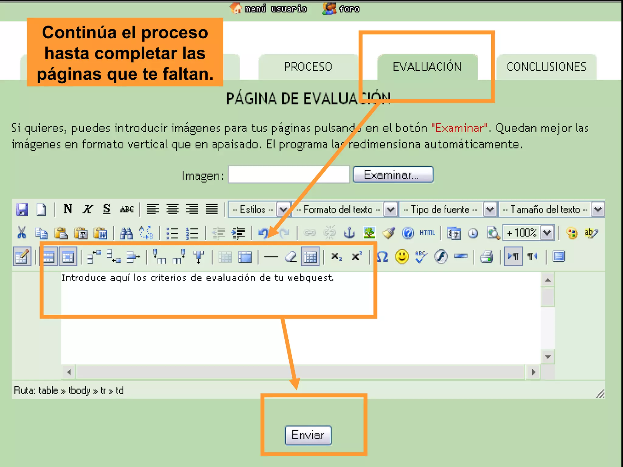Viewport: 623px width, 467px height.
Task: Increase indent of paragraph
Action: [x=238, y=233]
